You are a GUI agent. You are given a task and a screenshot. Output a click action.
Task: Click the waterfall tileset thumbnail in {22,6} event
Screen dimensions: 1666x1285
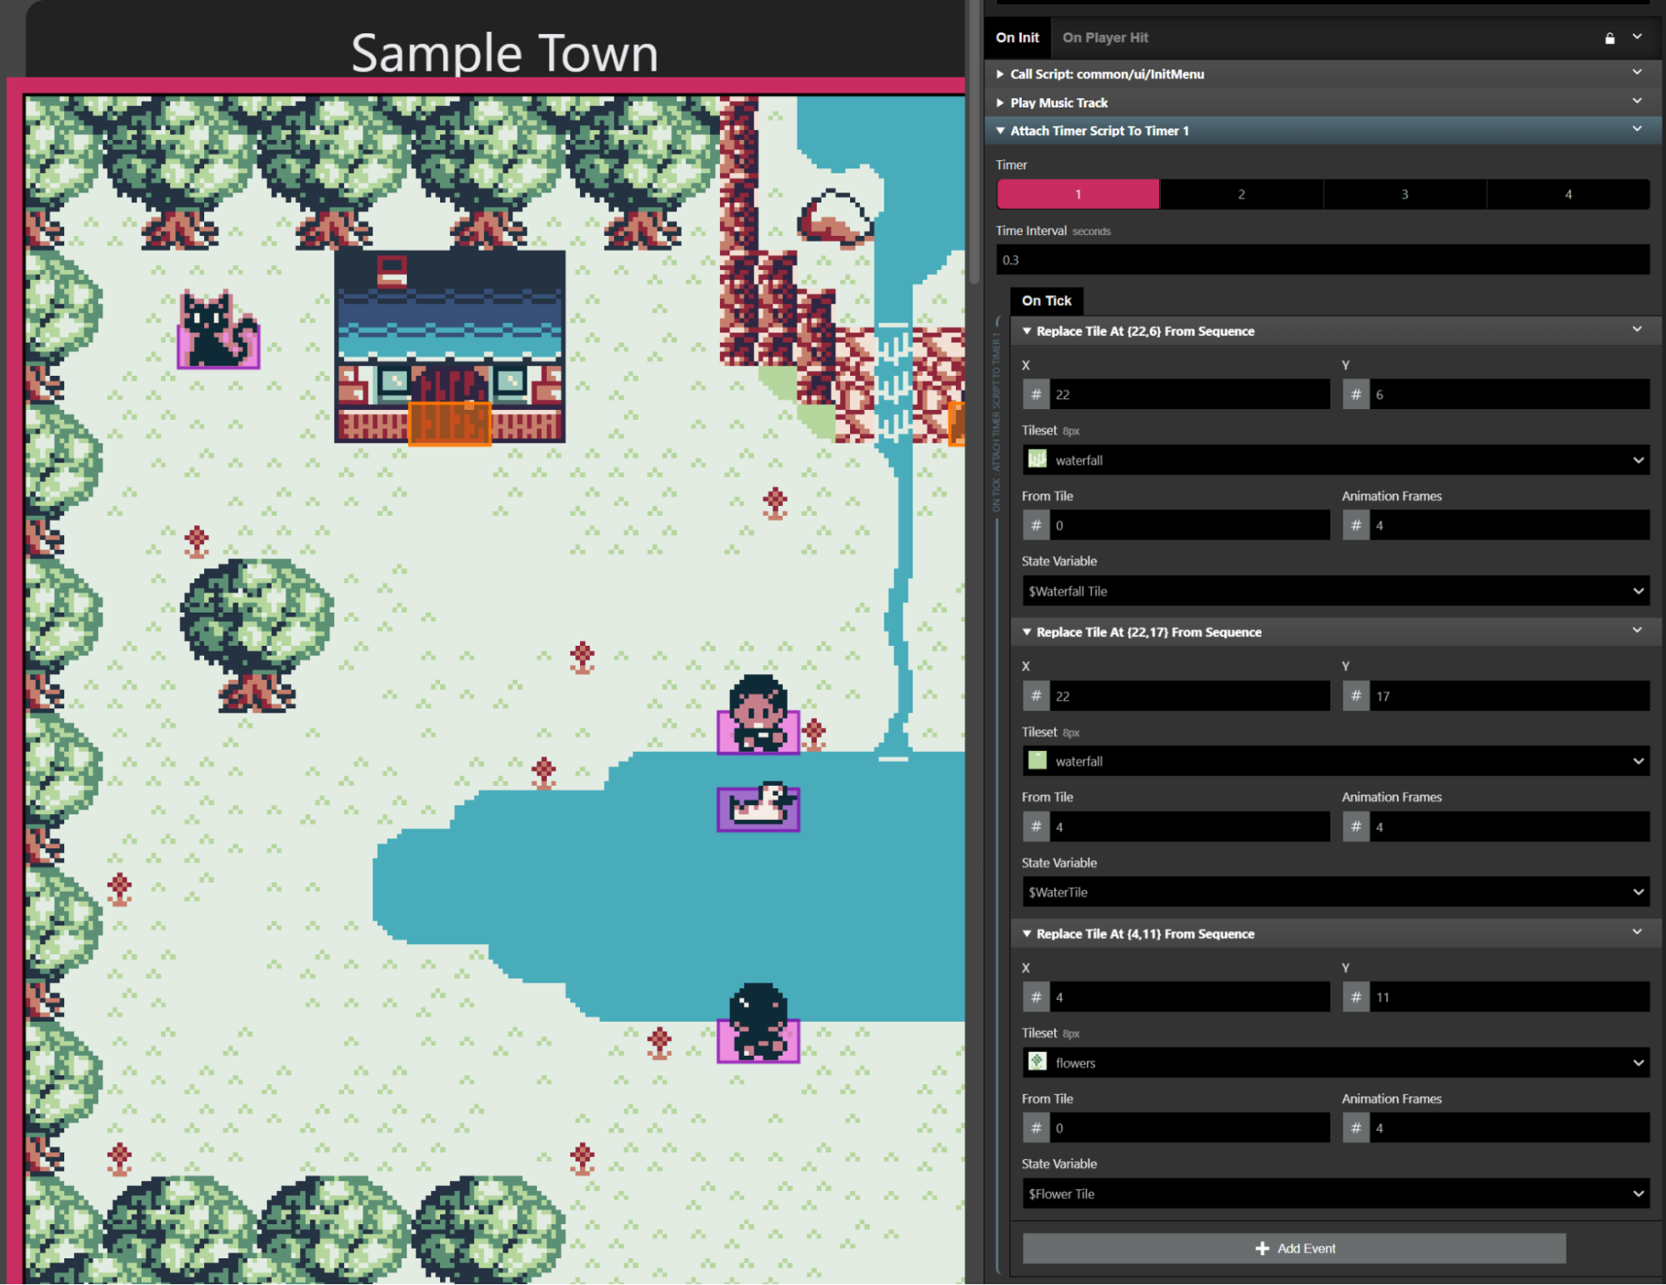pos(1037,460)
